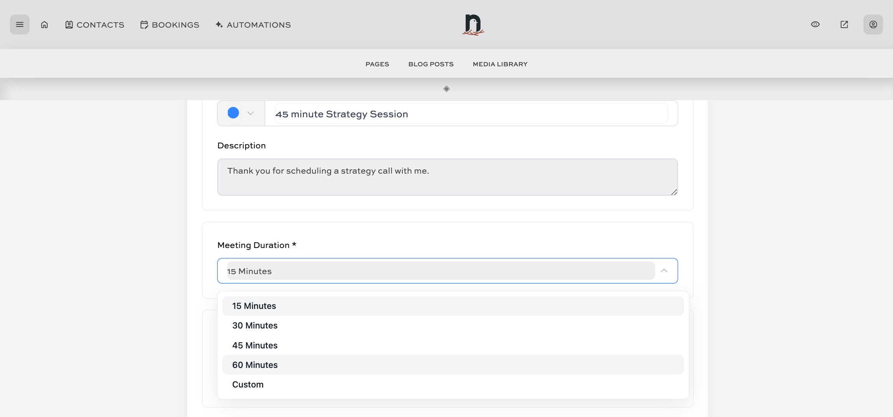This screenshot has width=893, height=417.
Task: Click the blue event color swatch
Action: [232, 112]
